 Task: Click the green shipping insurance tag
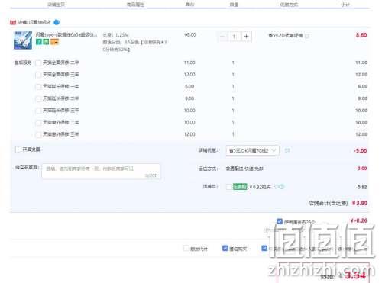point(240,187)
